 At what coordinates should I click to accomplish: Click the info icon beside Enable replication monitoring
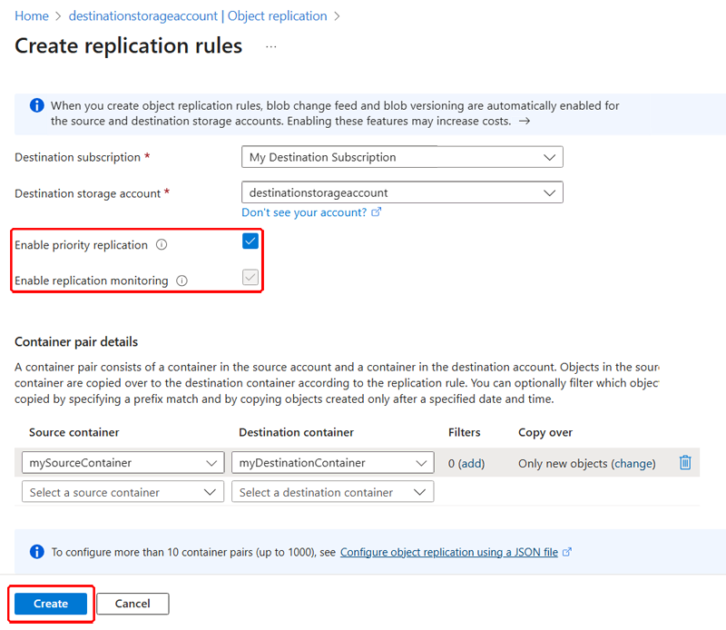tap(182, 281)
